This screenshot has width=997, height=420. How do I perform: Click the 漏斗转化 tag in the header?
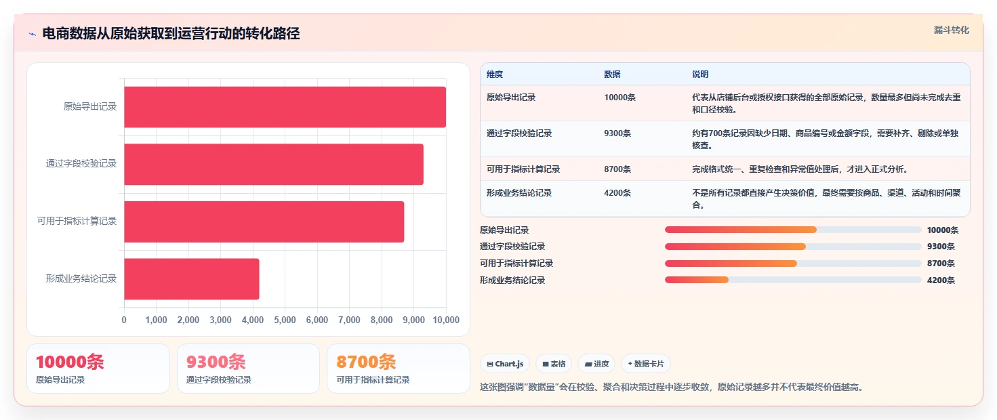pos(952,30)
